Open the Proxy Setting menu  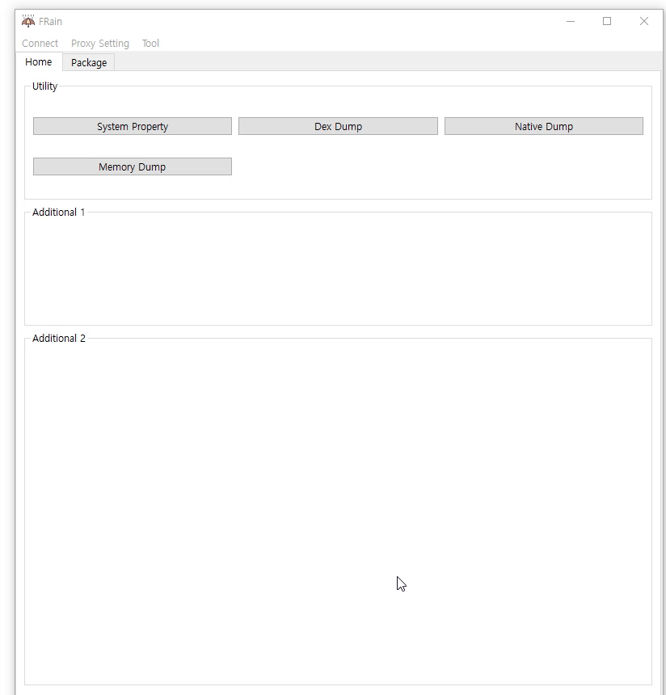100,44
